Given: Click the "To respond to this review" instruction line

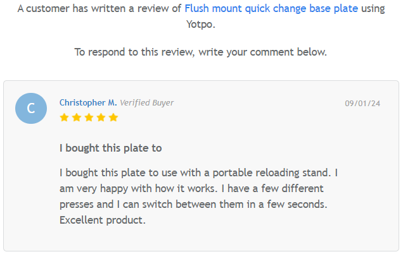Looking at the screenshot, I should 200,52.
